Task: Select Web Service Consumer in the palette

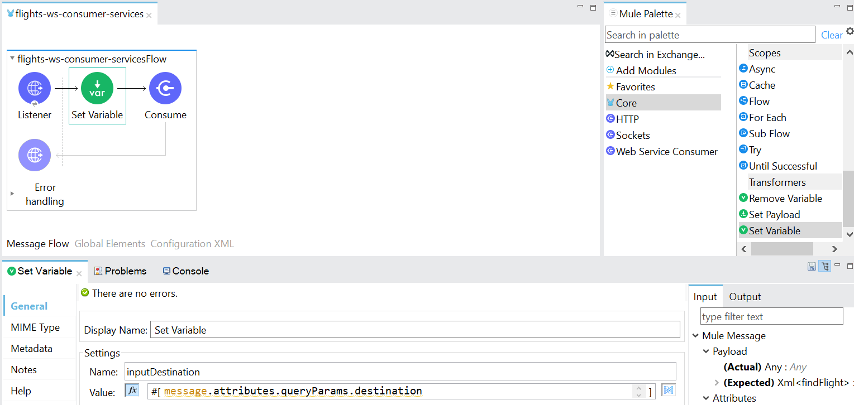Action: click(x=666, y=151)
